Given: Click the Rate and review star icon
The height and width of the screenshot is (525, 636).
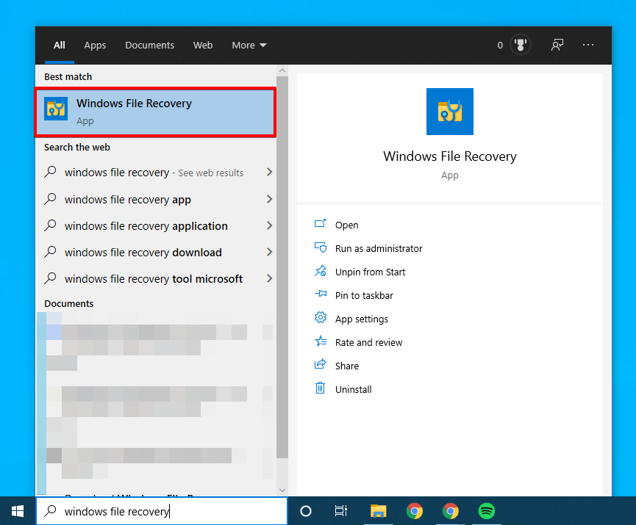Looking at the screenshot, I should (x=321, y=341).
